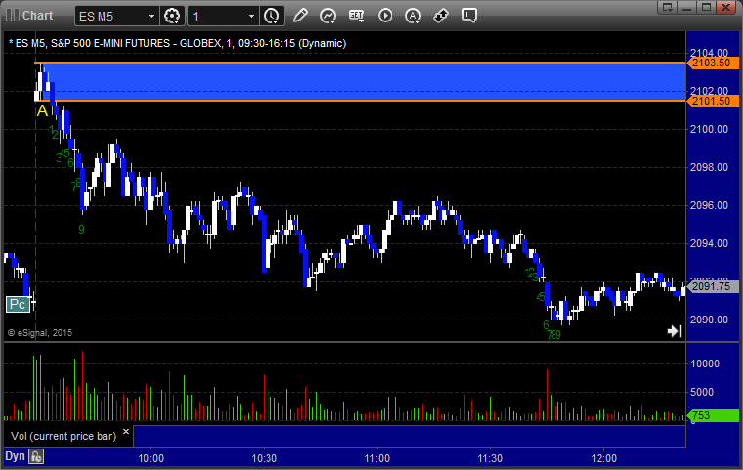The height and width of the screenshot is (470, 743).
Task: Click the 2096.00 price axis label
Action: tap(710, 205)
